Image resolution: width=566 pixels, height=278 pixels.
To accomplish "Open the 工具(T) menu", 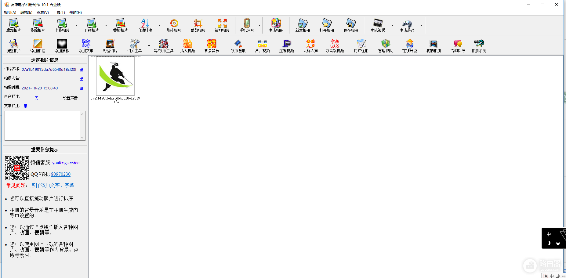I will pos(59,13).
